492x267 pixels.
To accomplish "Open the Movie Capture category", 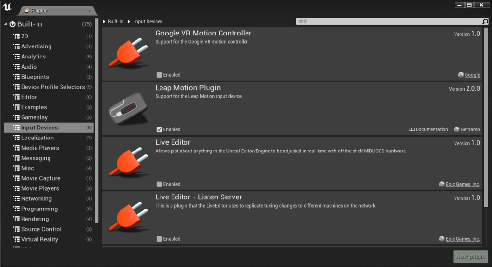I will point(49,178).
